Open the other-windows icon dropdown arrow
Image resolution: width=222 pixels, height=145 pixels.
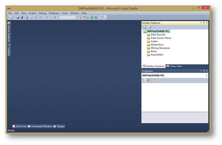click(x=103, y=17)
